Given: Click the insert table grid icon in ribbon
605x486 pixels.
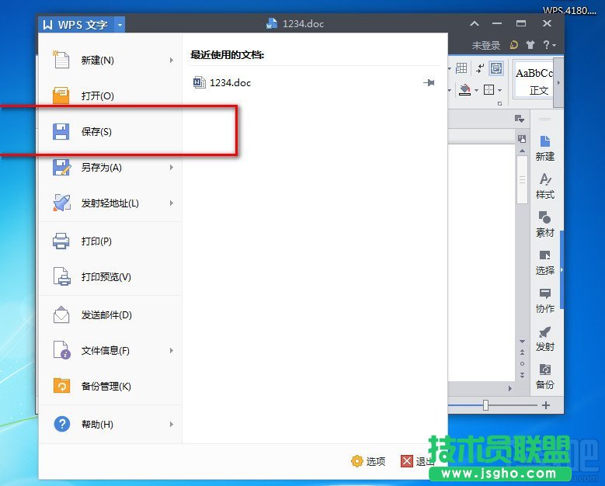Looking at the screenshot, I should click(x=461, y=68).
